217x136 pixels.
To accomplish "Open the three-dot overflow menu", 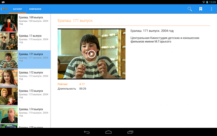I will coord(212,9).
